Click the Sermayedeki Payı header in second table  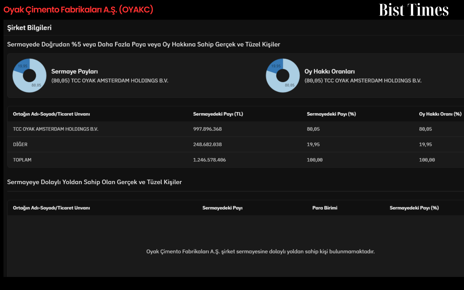click(222, 208)
